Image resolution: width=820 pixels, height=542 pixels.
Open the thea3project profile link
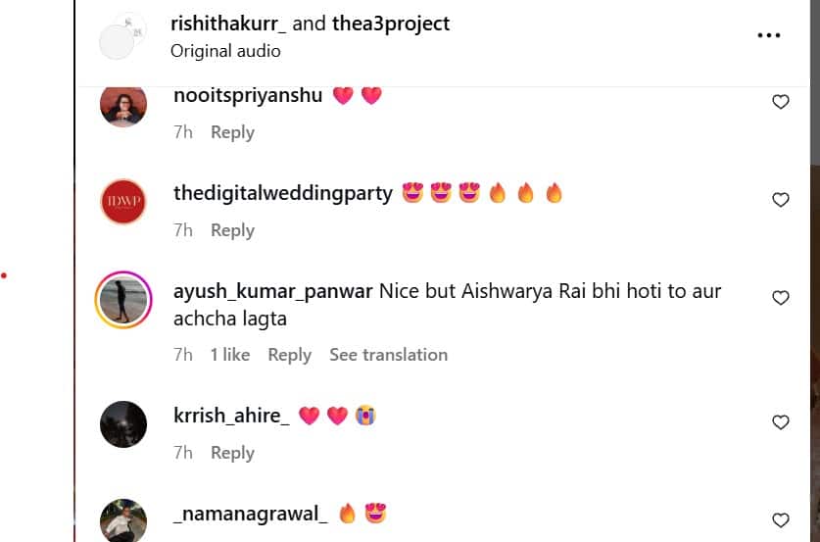[x=391, y=24]
